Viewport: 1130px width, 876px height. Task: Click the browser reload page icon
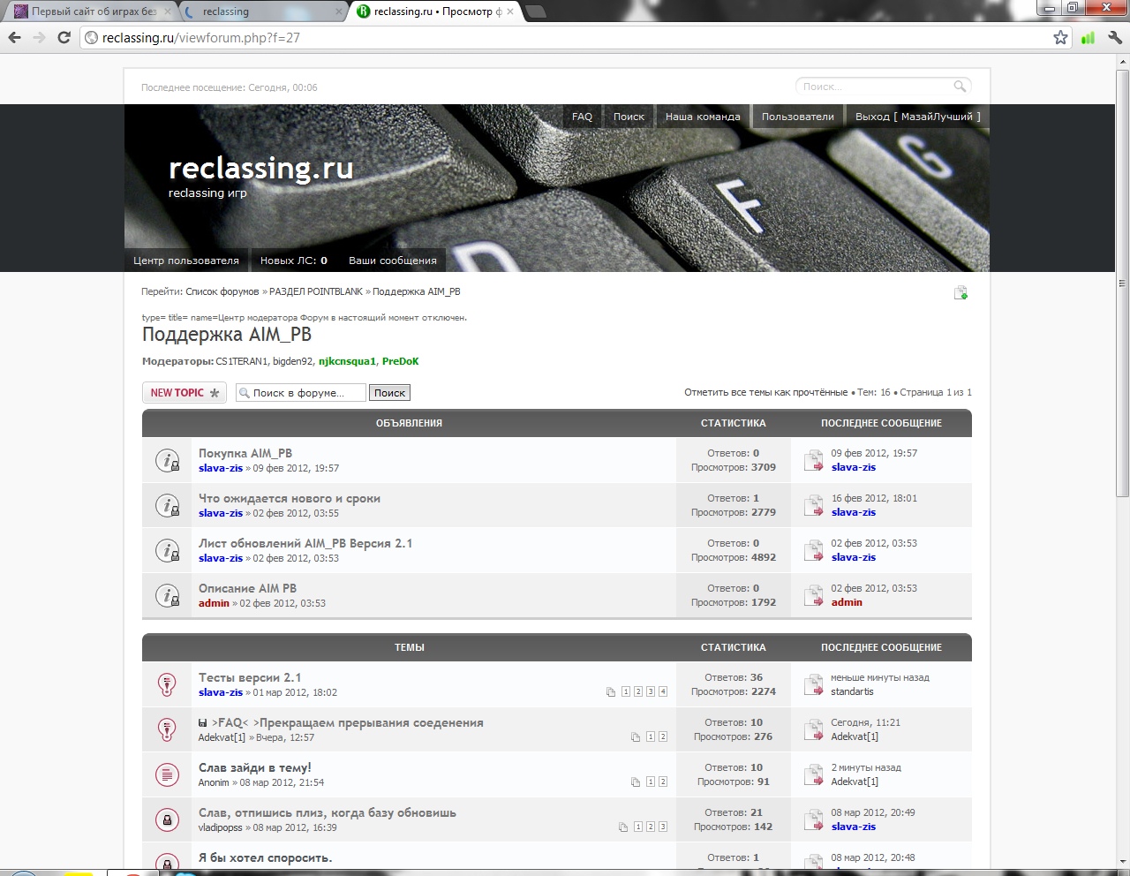tap(64, 37)
